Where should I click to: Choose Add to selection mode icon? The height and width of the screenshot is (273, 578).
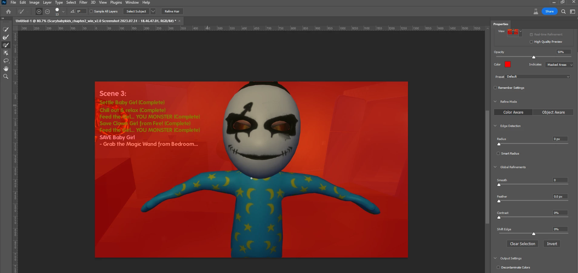[39, 12]
